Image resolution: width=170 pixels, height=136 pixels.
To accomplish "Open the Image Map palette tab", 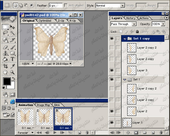I will point(43,105).
